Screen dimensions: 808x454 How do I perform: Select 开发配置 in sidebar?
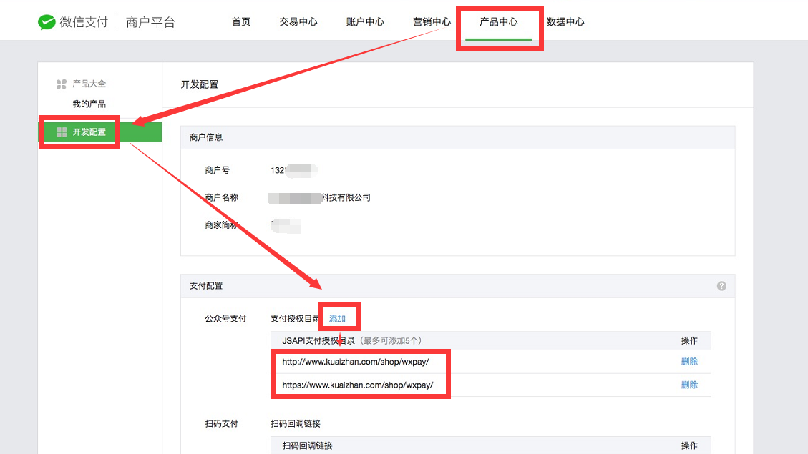click(89, 132)
